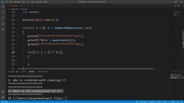Click the editor horizontal scrollbar
The width and height of the screenshot is (184, 103).
click(x=86, y=69)
